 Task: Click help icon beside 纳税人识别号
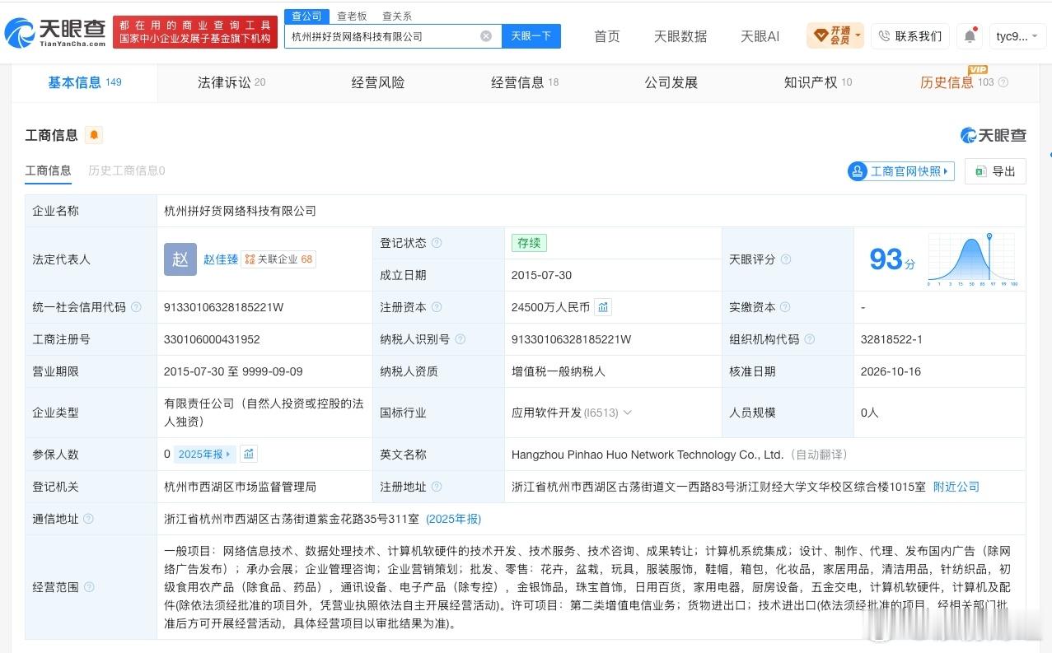pos(461,339)
